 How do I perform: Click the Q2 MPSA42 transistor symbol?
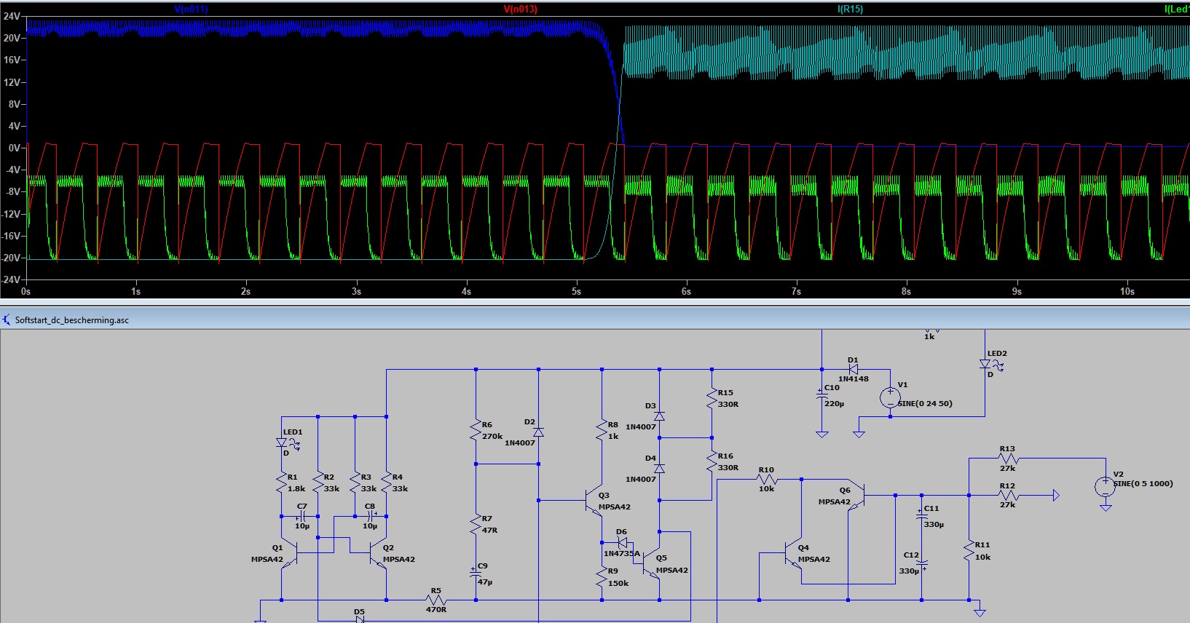click(377, 553)
